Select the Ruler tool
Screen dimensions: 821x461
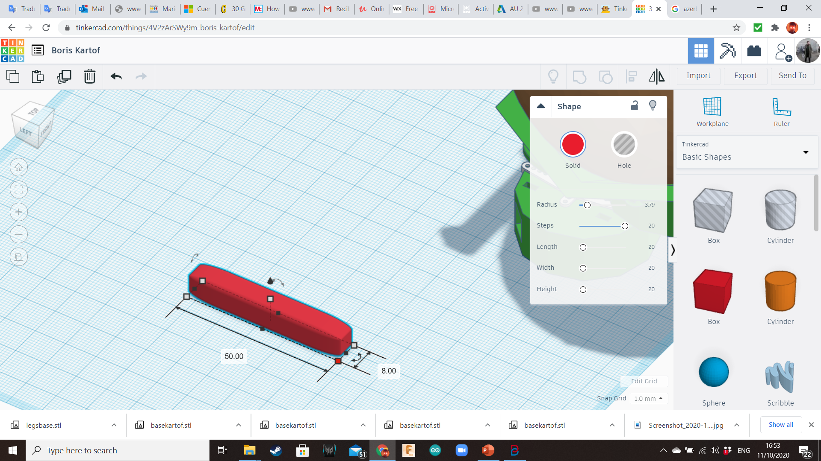(x=782, y=112)
